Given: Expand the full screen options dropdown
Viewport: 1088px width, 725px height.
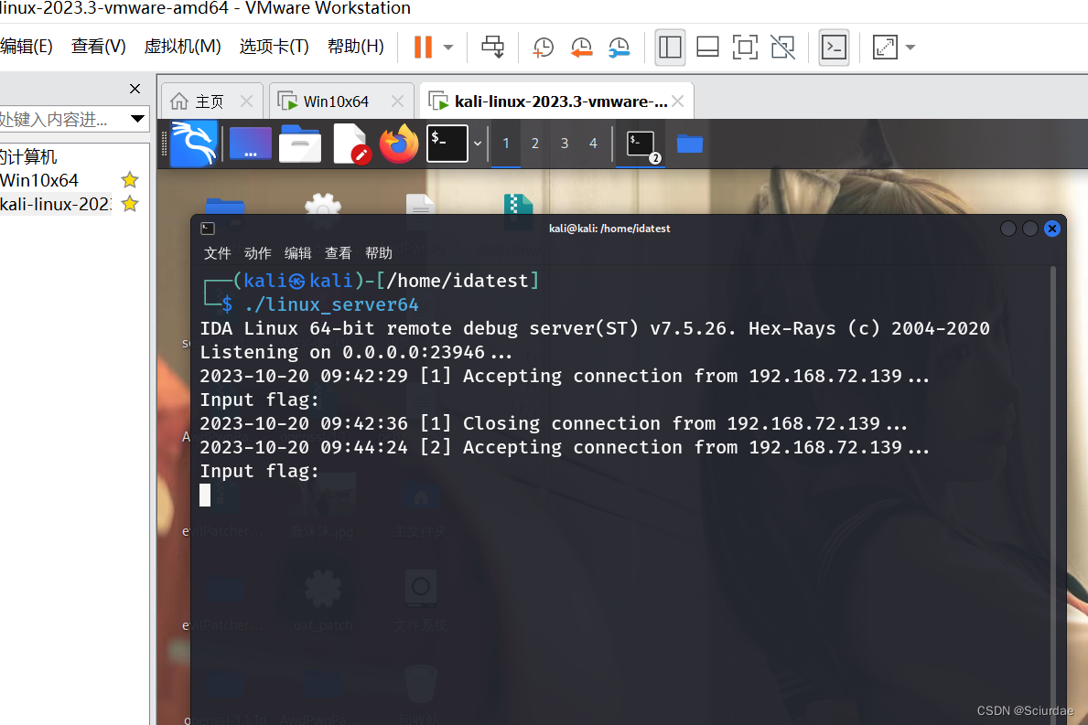Looking at the screenshot, I should (909, 47).
